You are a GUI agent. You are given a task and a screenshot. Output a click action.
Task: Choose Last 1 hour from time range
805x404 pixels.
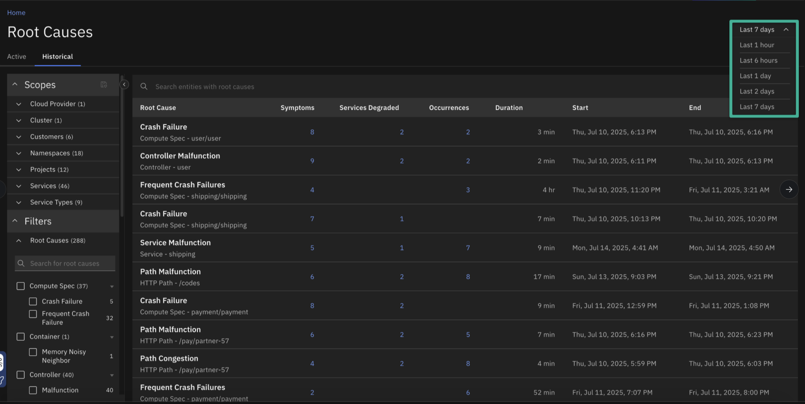tap(757, 45)
